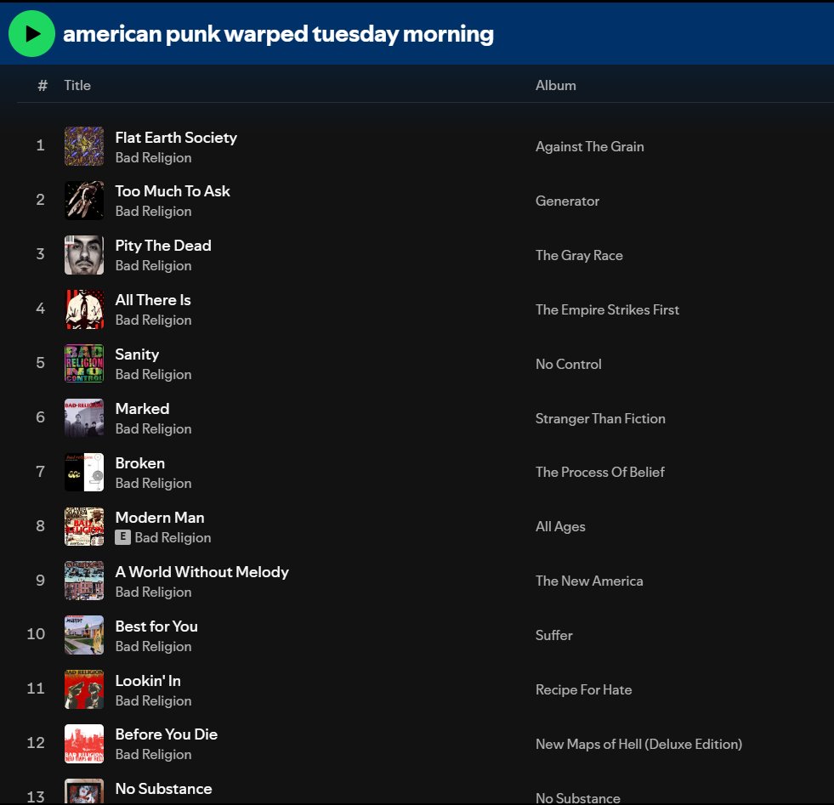Click track number 10 for Best for You
Viewport: 834px width, 805px height.
click(x=36, y=634)
